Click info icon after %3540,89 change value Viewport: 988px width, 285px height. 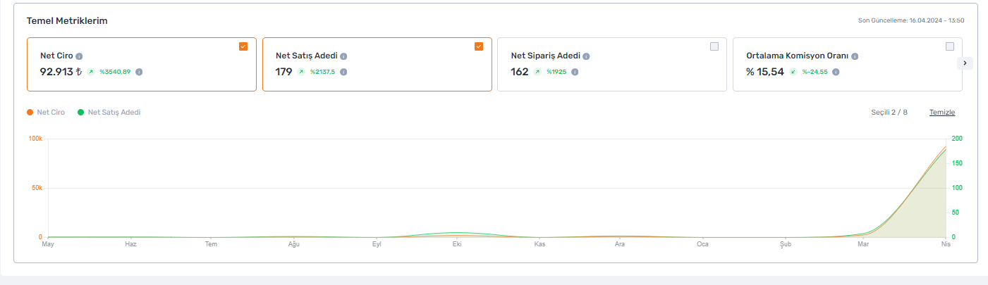(x=139, y=72)
